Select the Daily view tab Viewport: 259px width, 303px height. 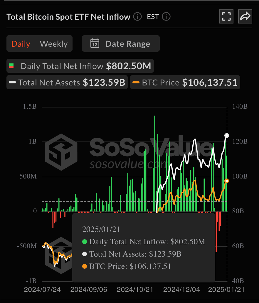point(21,44)
